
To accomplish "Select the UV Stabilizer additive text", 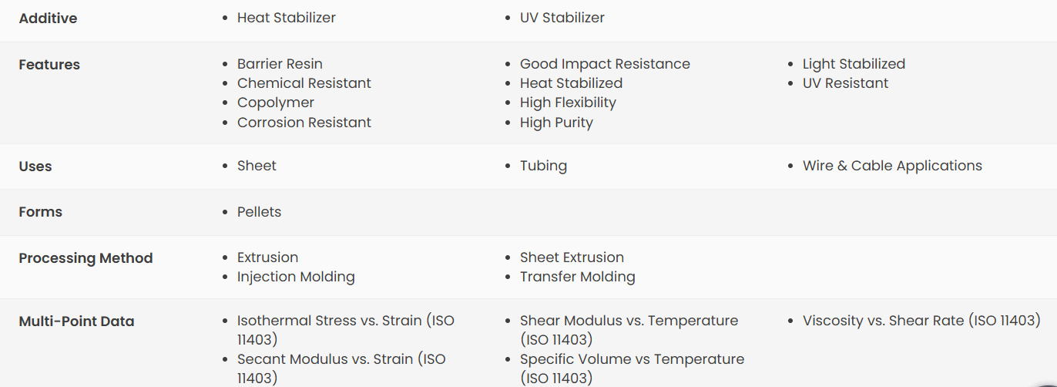I will tap(562, 18).
